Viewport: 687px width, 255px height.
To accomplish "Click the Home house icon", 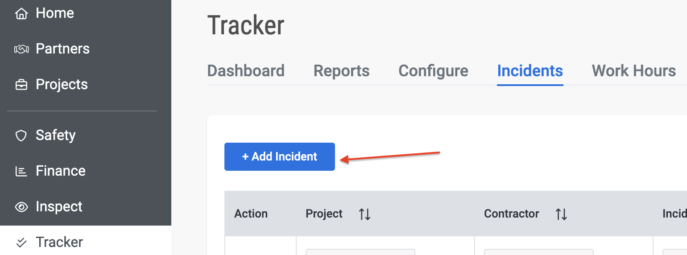I will (x=21, y=13).
